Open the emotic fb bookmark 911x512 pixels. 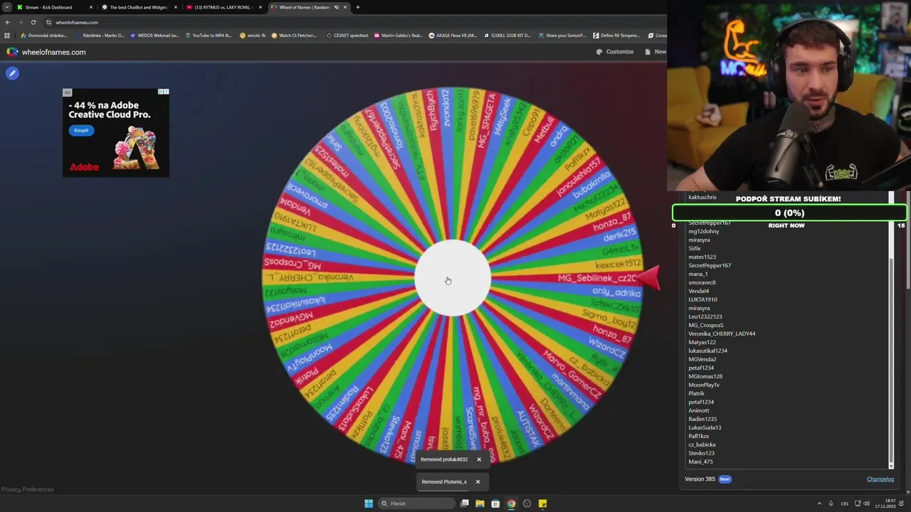(253, 36)
